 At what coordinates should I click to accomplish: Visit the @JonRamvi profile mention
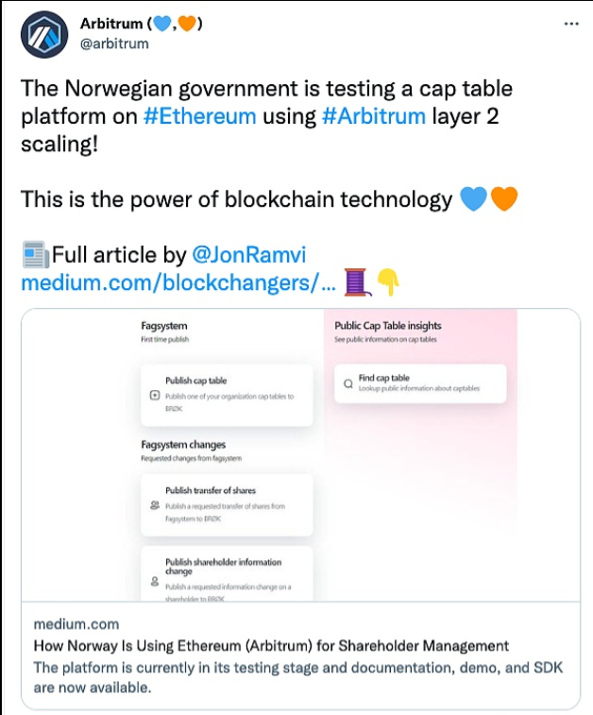coord(249,255)
